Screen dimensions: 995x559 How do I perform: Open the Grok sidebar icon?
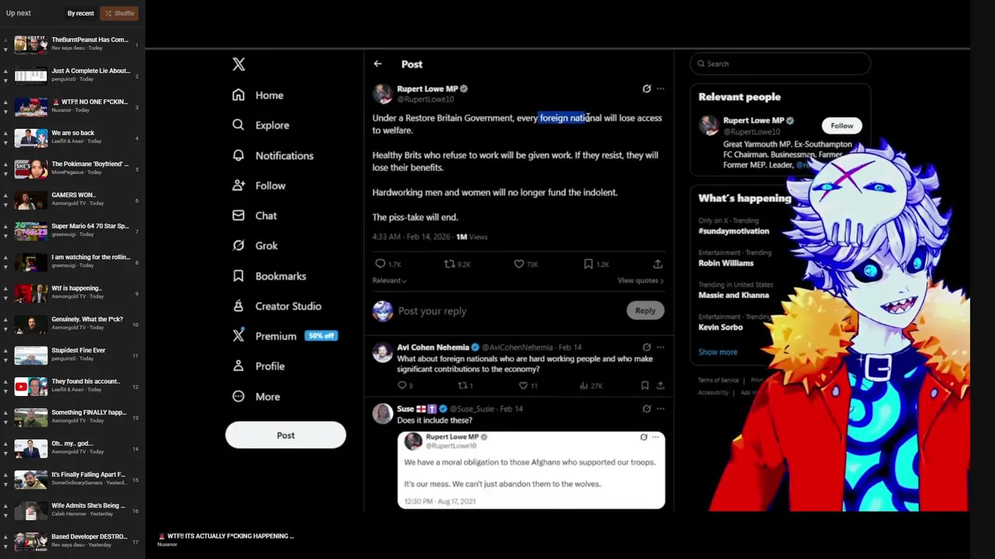point(239,245)
